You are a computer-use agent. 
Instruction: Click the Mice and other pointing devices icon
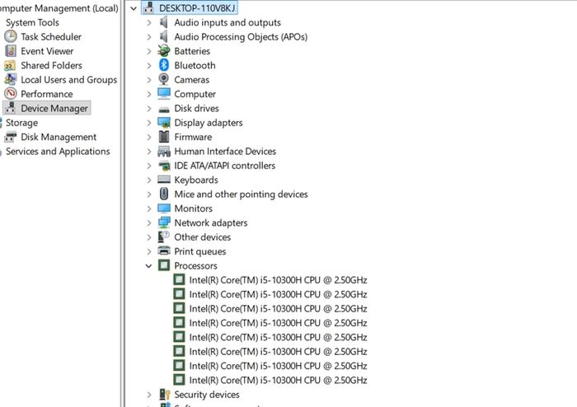(x=164, y=194)
